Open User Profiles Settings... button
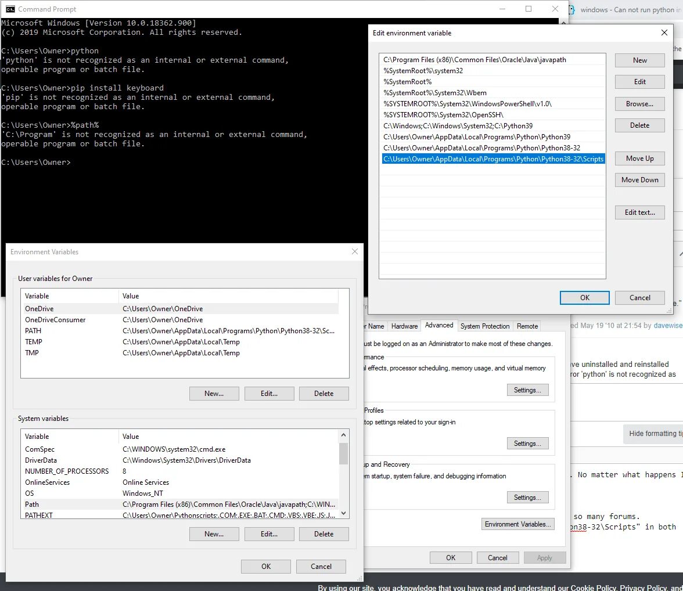 click(x=527, y=444)
